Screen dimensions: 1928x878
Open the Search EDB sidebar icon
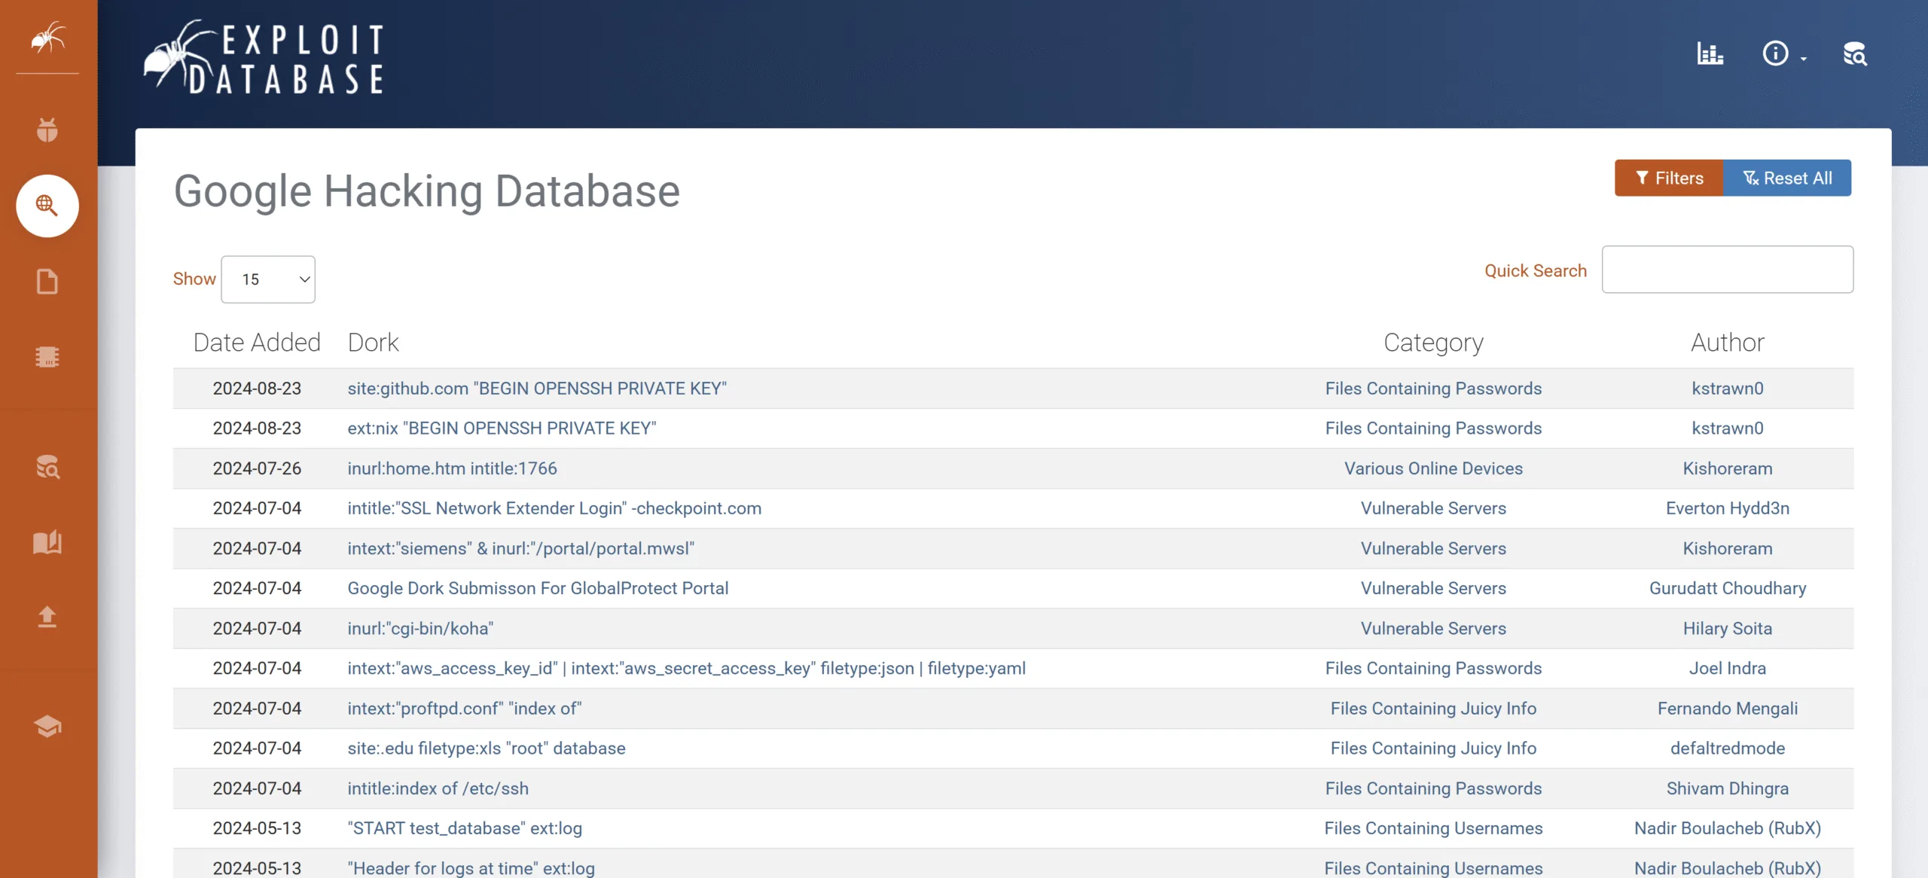tap(47, 467)
